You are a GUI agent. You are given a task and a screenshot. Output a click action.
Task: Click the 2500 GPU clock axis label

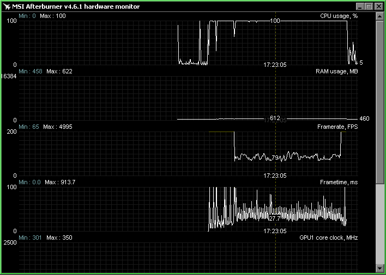pos(10,242)
